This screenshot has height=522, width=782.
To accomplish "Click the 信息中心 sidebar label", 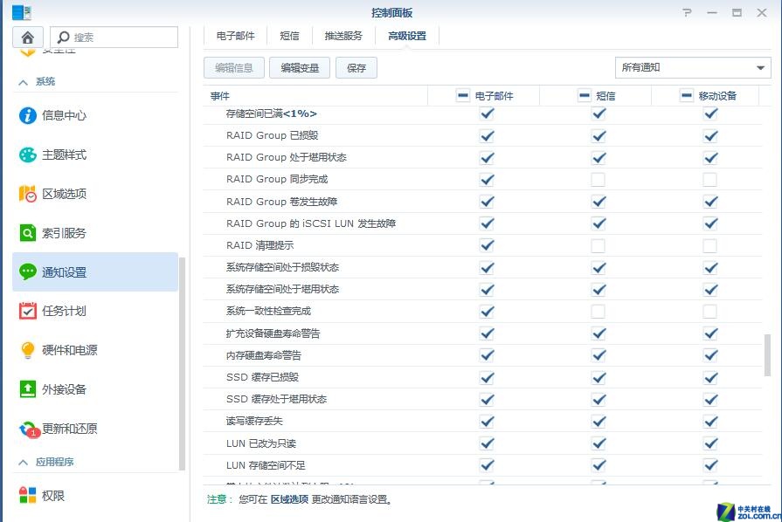I will click(65, 115).
